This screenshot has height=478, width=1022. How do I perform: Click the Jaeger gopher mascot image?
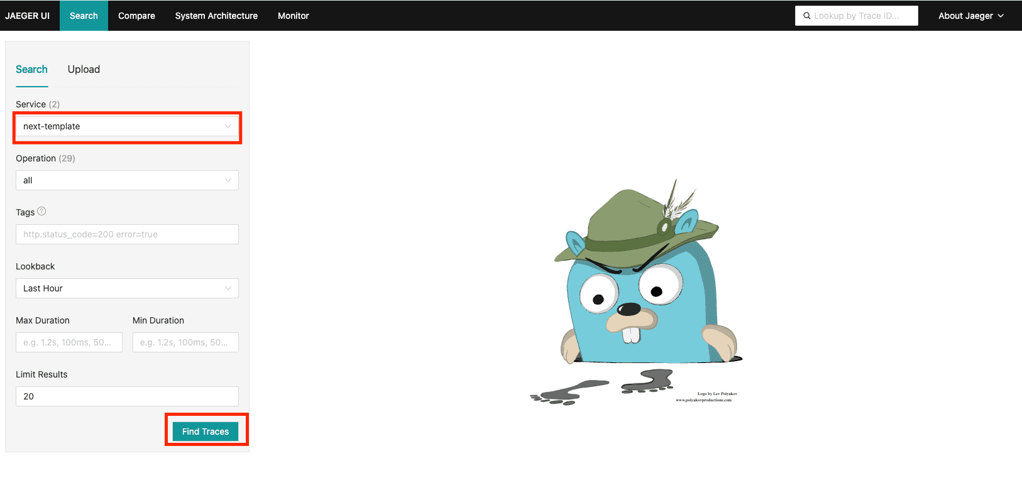pyautogui.click(x=636, y=292)
